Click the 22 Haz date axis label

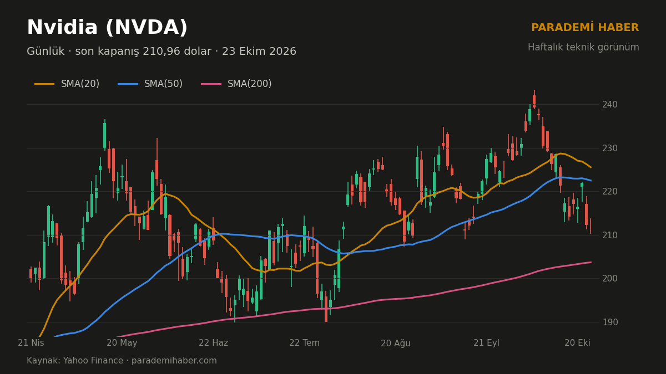click(x=213, y=343)
